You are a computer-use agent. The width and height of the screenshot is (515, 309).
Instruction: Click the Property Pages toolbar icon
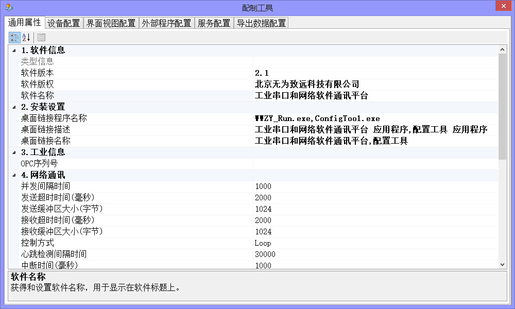coord(41,38)
